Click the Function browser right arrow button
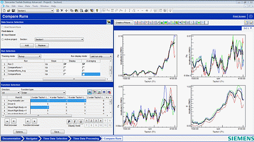This screenshot has width=254, height=142. pyautogui.click(x=35, y=121)
